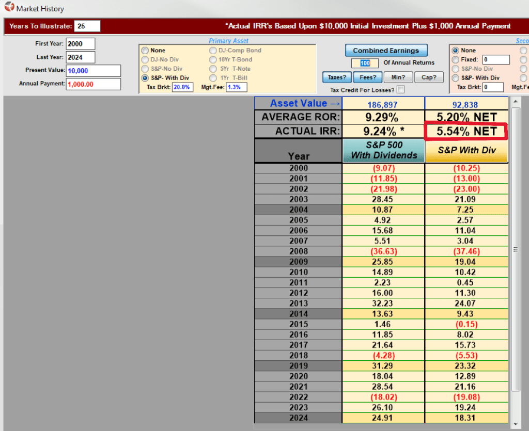Viewport: 529px width, 431px height.
Task: Select the DJ-No Div radio option
Action: (x=145, y=60)
